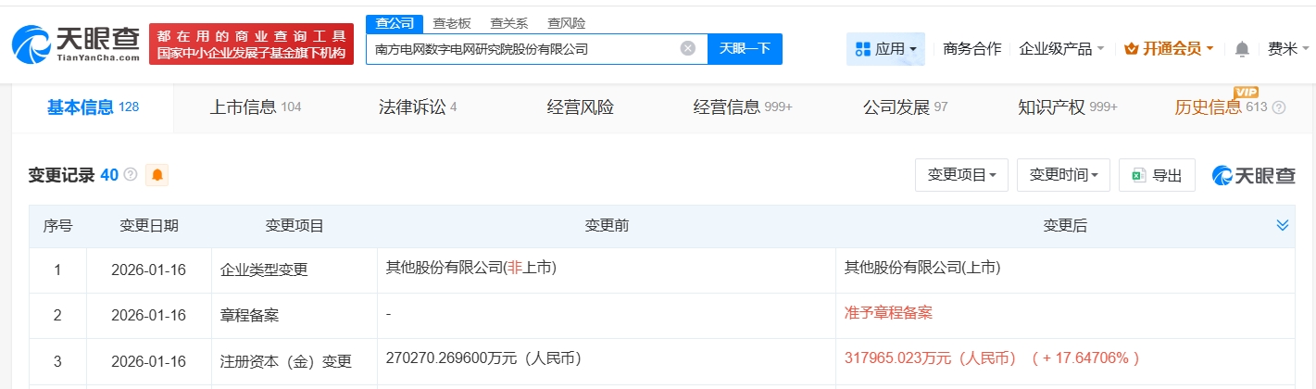
Task: Select the 基本信息 tab
Action: point(93,107)
